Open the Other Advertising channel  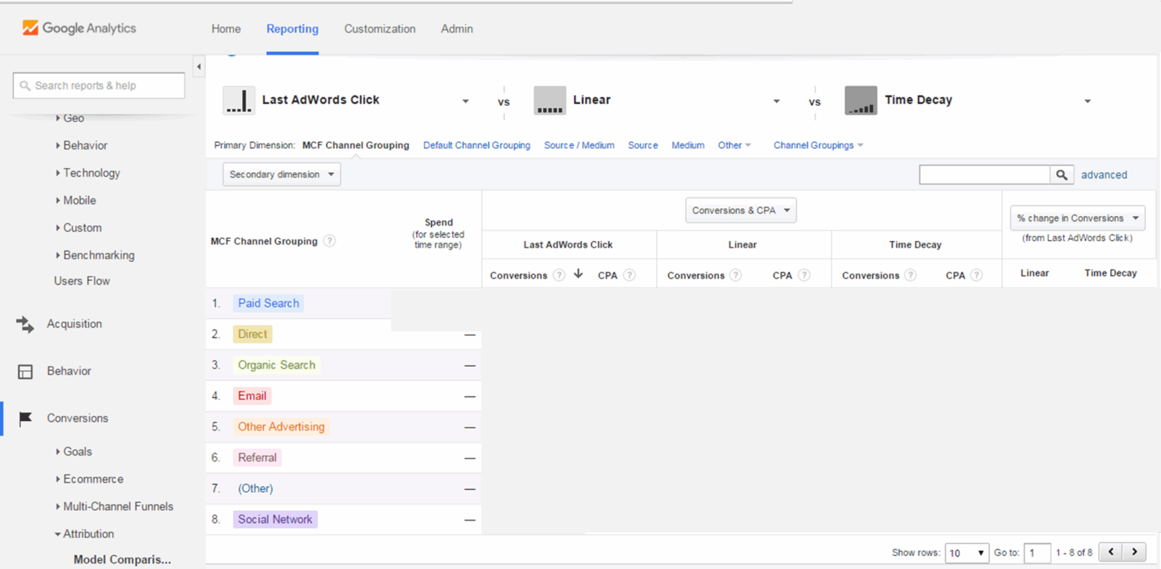coord(282,427)
